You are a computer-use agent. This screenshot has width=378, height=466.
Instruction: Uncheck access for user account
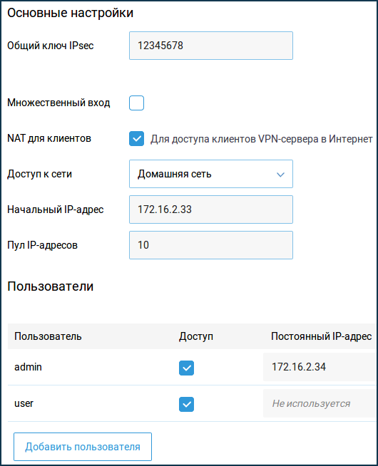[x=186, y=404]
